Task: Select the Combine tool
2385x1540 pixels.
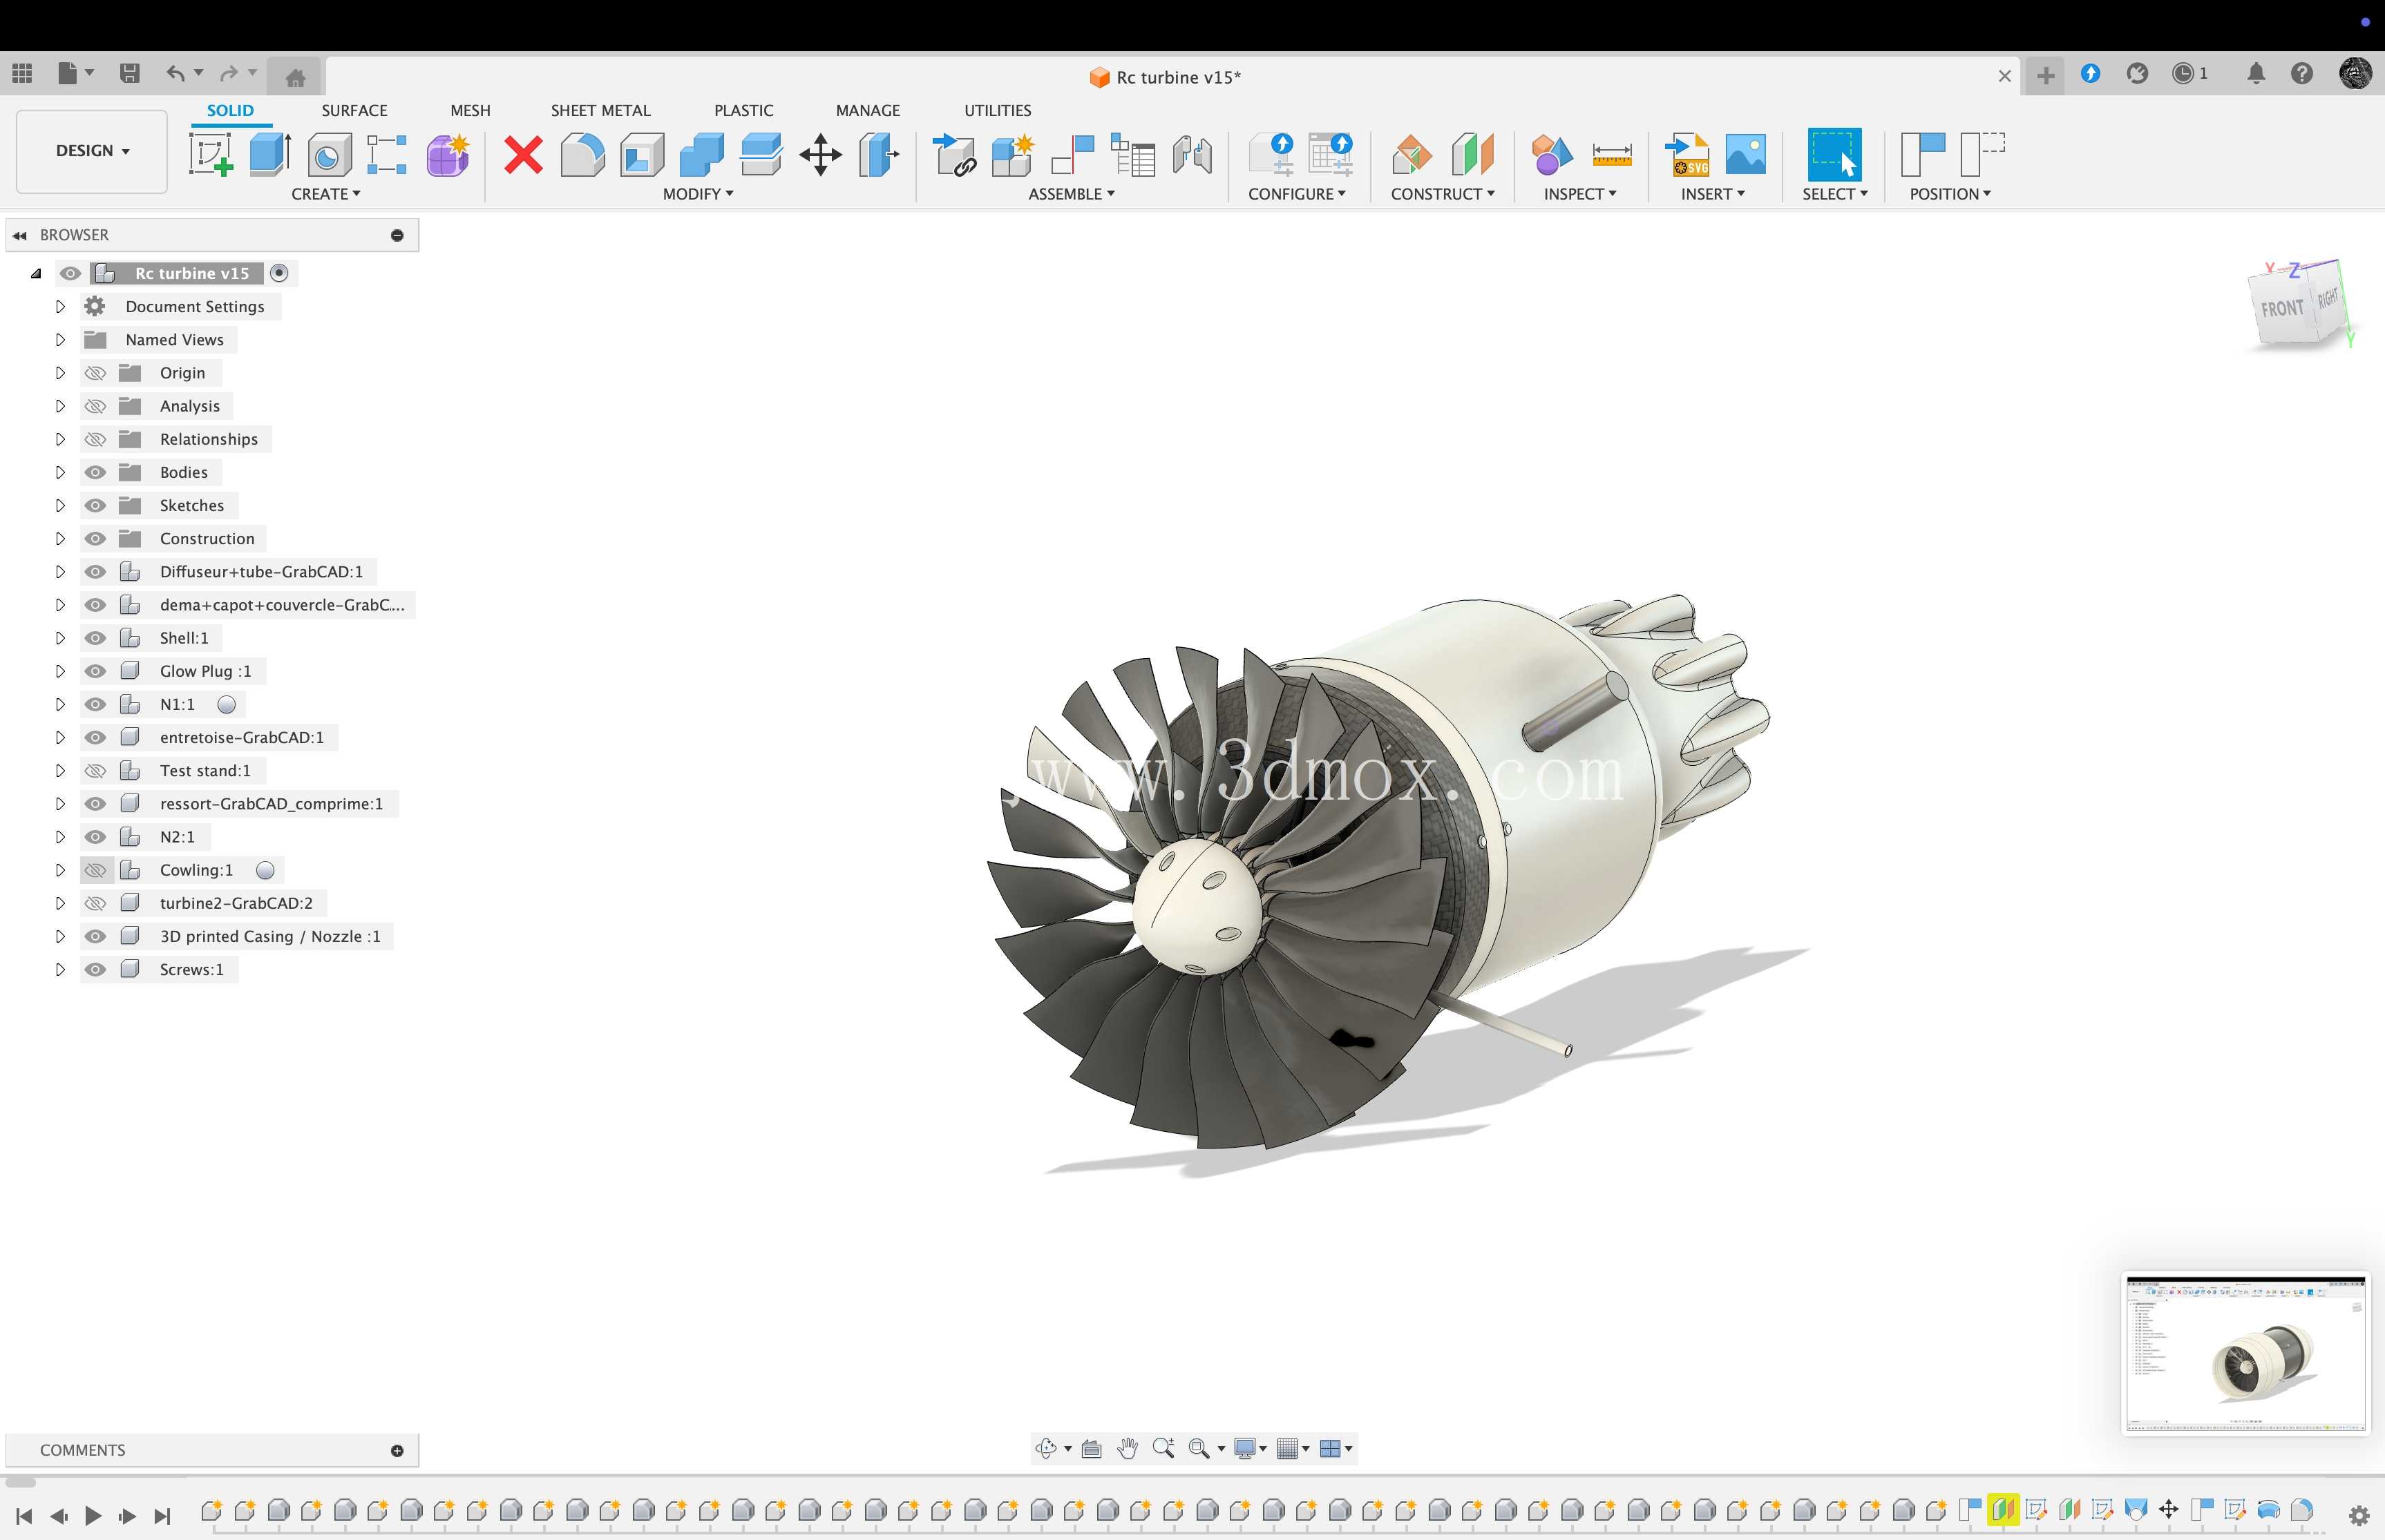Action: [x=701, y=155]
